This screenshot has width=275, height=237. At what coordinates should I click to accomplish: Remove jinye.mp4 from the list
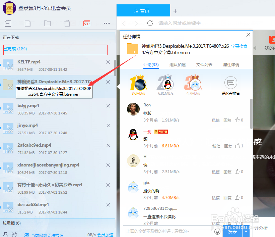click(x=108, y=126)
